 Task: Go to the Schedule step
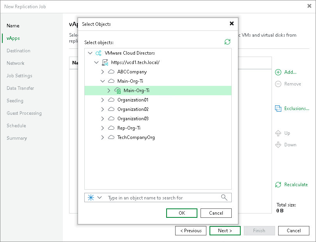pos(16,126)
